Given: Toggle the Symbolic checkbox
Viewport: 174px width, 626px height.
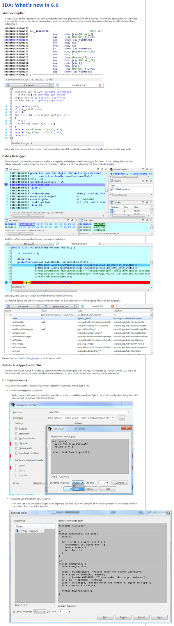Looking at the screenshot, I should click(x=17, y=443).
